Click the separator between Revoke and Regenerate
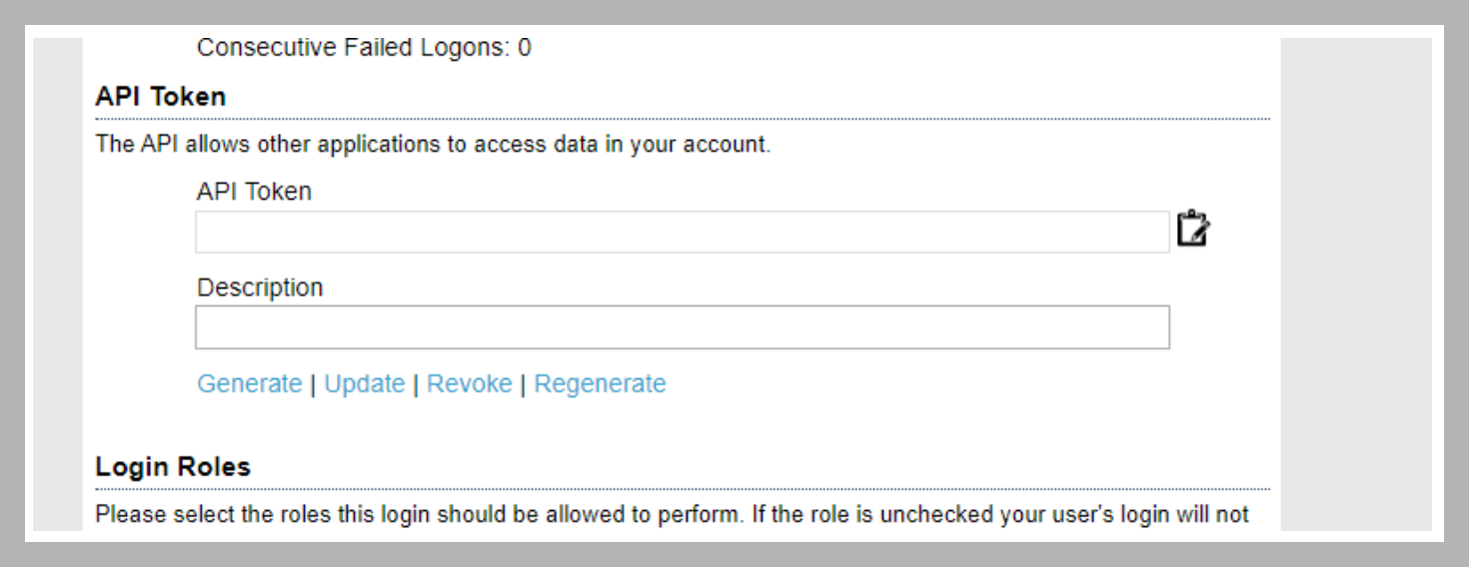The height and width of the screenshot is (567, 1469). (523, 383)
